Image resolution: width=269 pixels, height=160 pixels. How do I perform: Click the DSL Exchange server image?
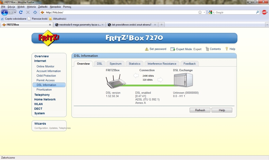pyautogui.click(x=183, y=80)
